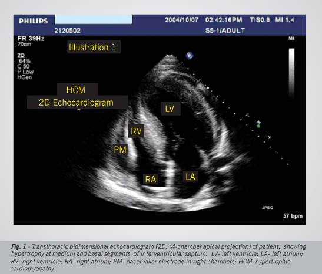Click the 20cm depth value
This screenshot has height=274, width=322.
24,45
